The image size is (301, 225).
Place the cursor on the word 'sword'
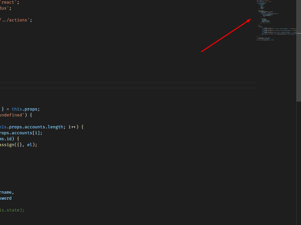5,198
